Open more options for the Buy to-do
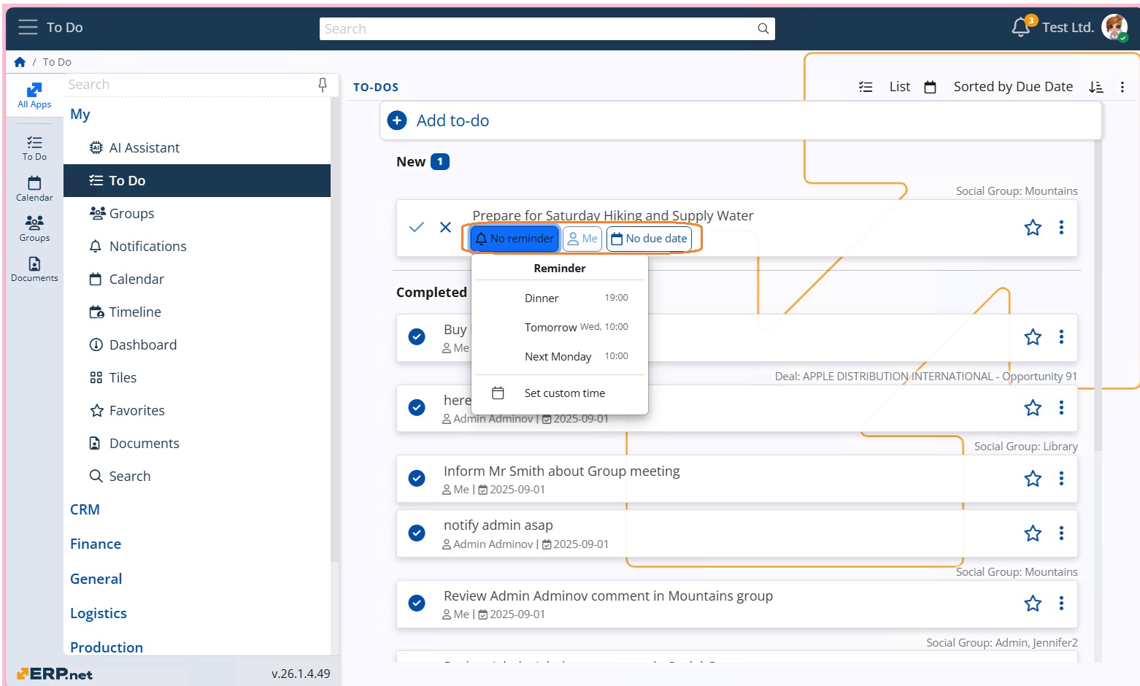Screen dimensions: 1140x686 point(1061,336)
